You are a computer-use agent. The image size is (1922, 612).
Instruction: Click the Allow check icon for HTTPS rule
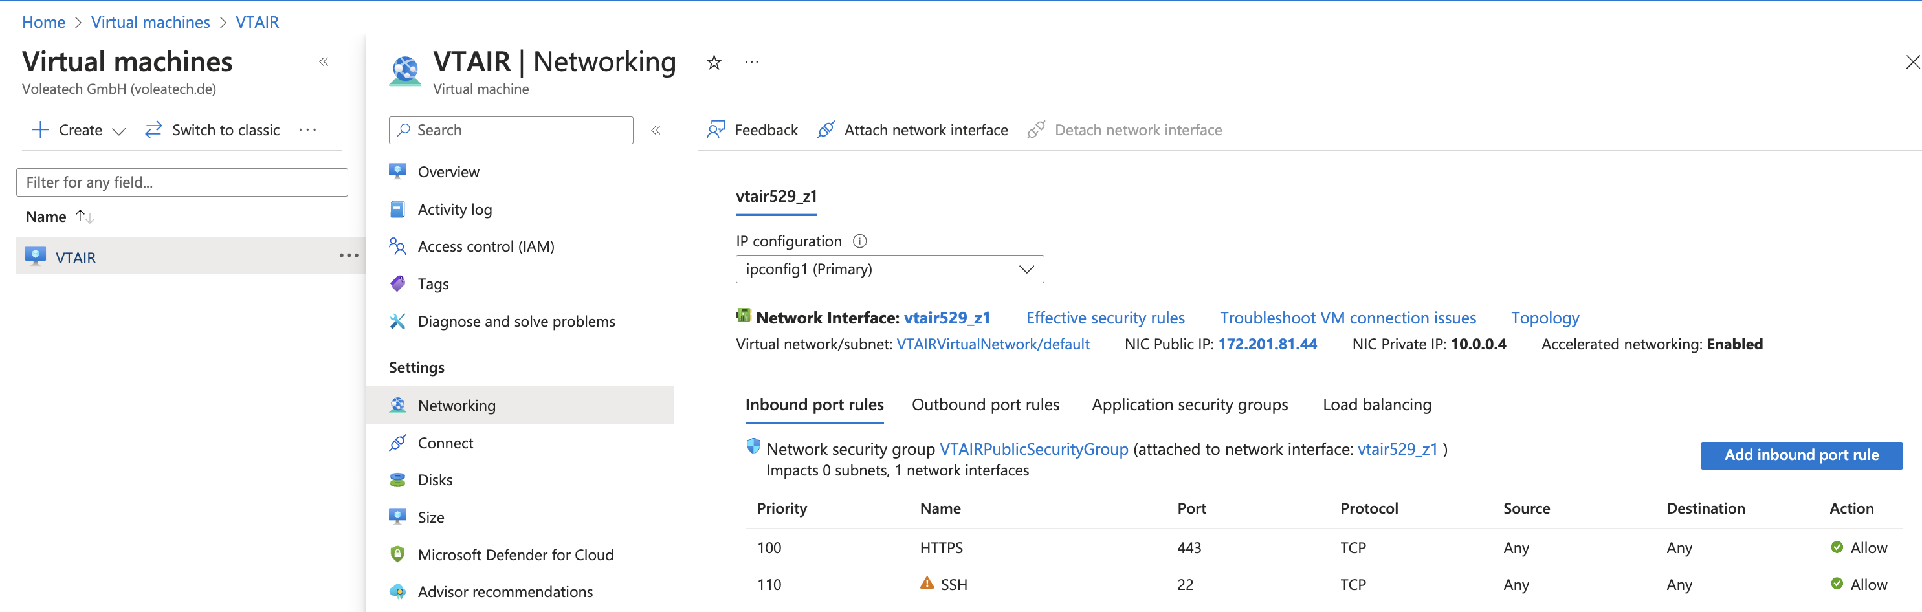coord(1837,547)
